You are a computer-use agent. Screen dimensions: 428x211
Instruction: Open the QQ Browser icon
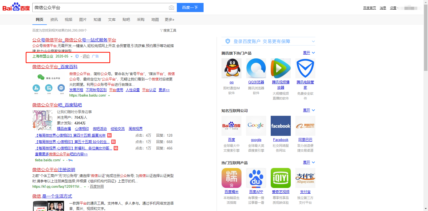[256, 68]
